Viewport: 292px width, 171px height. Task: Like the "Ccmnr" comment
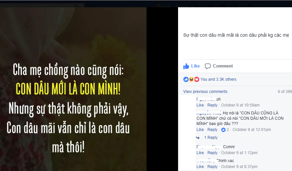(x=200, y=153)
